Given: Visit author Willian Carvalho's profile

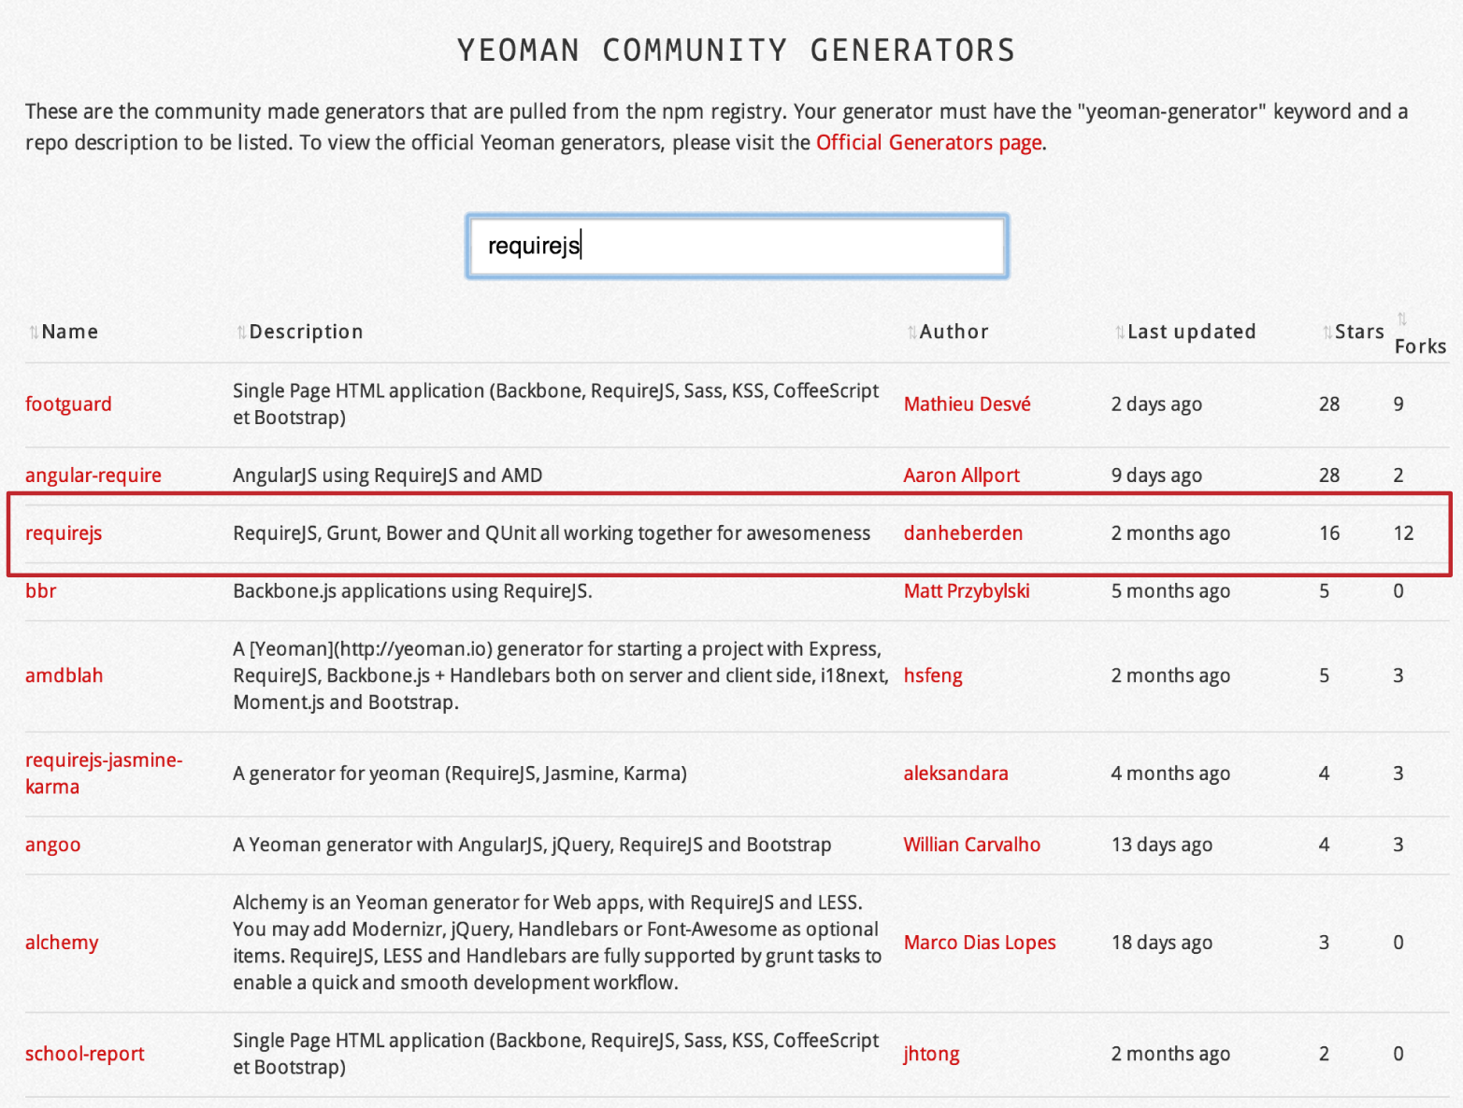Looking at the screenshot, I should pos(971,845).
